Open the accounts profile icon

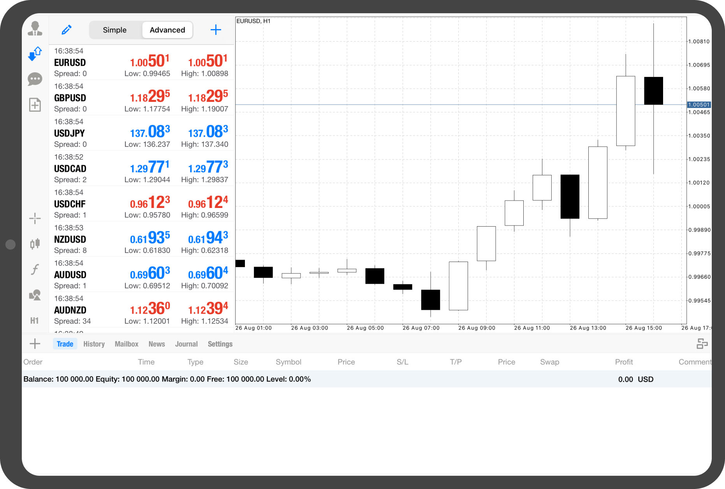click(x=35, y=29)
